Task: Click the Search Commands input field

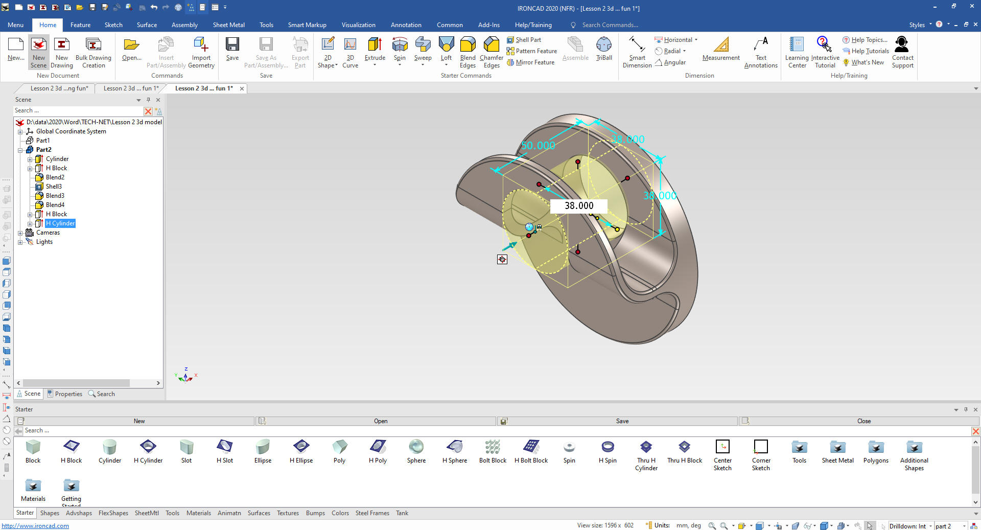Action: [x=610, y=25]
